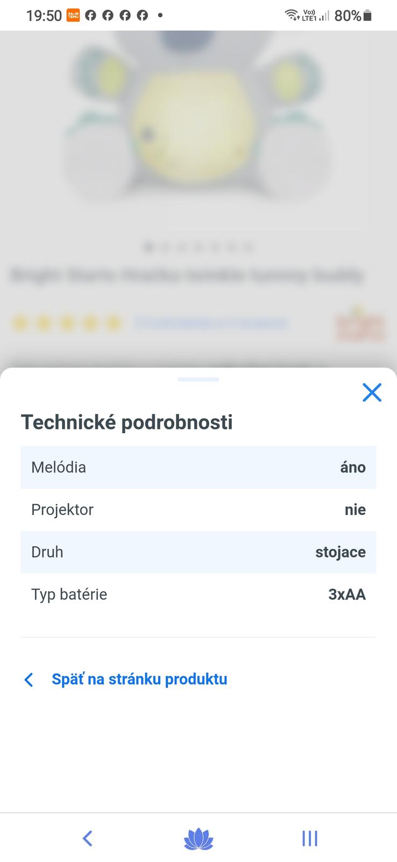Screen dimensions: 397x862
Task: Click the back chevron beside Späť link
Action: pyautogui.click(x=29, y=680)
